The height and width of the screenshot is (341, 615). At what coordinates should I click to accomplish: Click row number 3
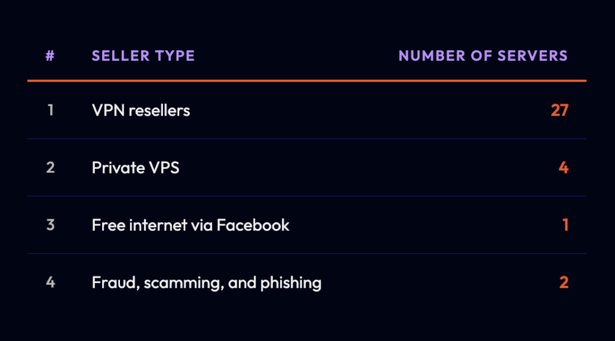(50, 225)
